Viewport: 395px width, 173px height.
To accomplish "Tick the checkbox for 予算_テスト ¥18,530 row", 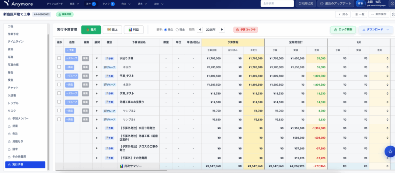I will pyautogui.click(x=59, y=93).
